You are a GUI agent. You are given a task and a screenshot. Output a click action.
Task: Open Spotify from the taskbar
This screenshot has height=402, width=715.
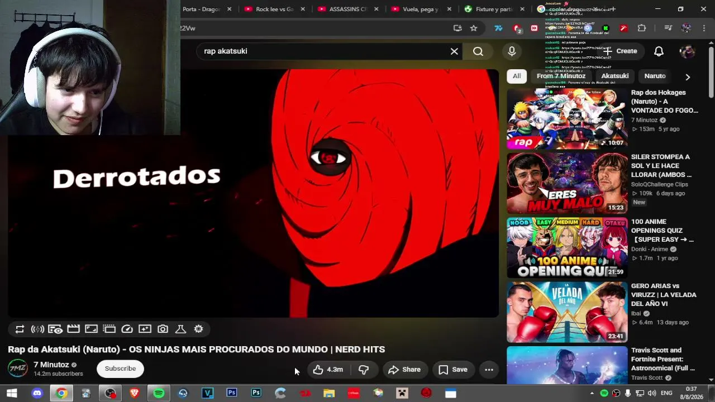(159, 394)
